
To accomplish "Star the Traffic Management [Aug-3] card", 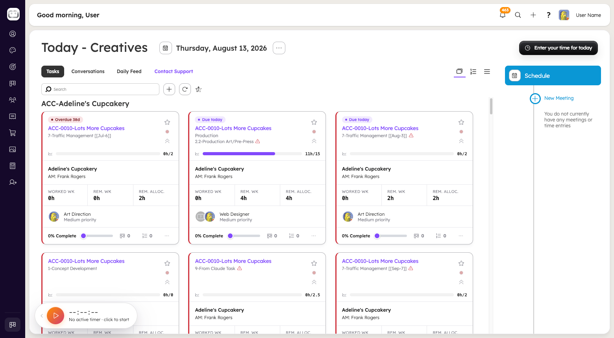I will click(x=461, y=122).
